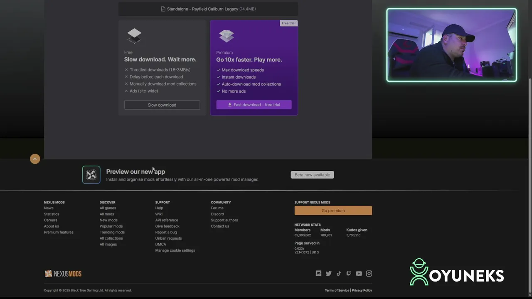Screen dimensions: 532x299
Task: Click the Kudos given count 3,708,210
Action: 353,235
